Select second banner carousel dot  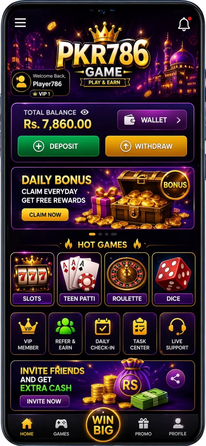tap(100, 234)
